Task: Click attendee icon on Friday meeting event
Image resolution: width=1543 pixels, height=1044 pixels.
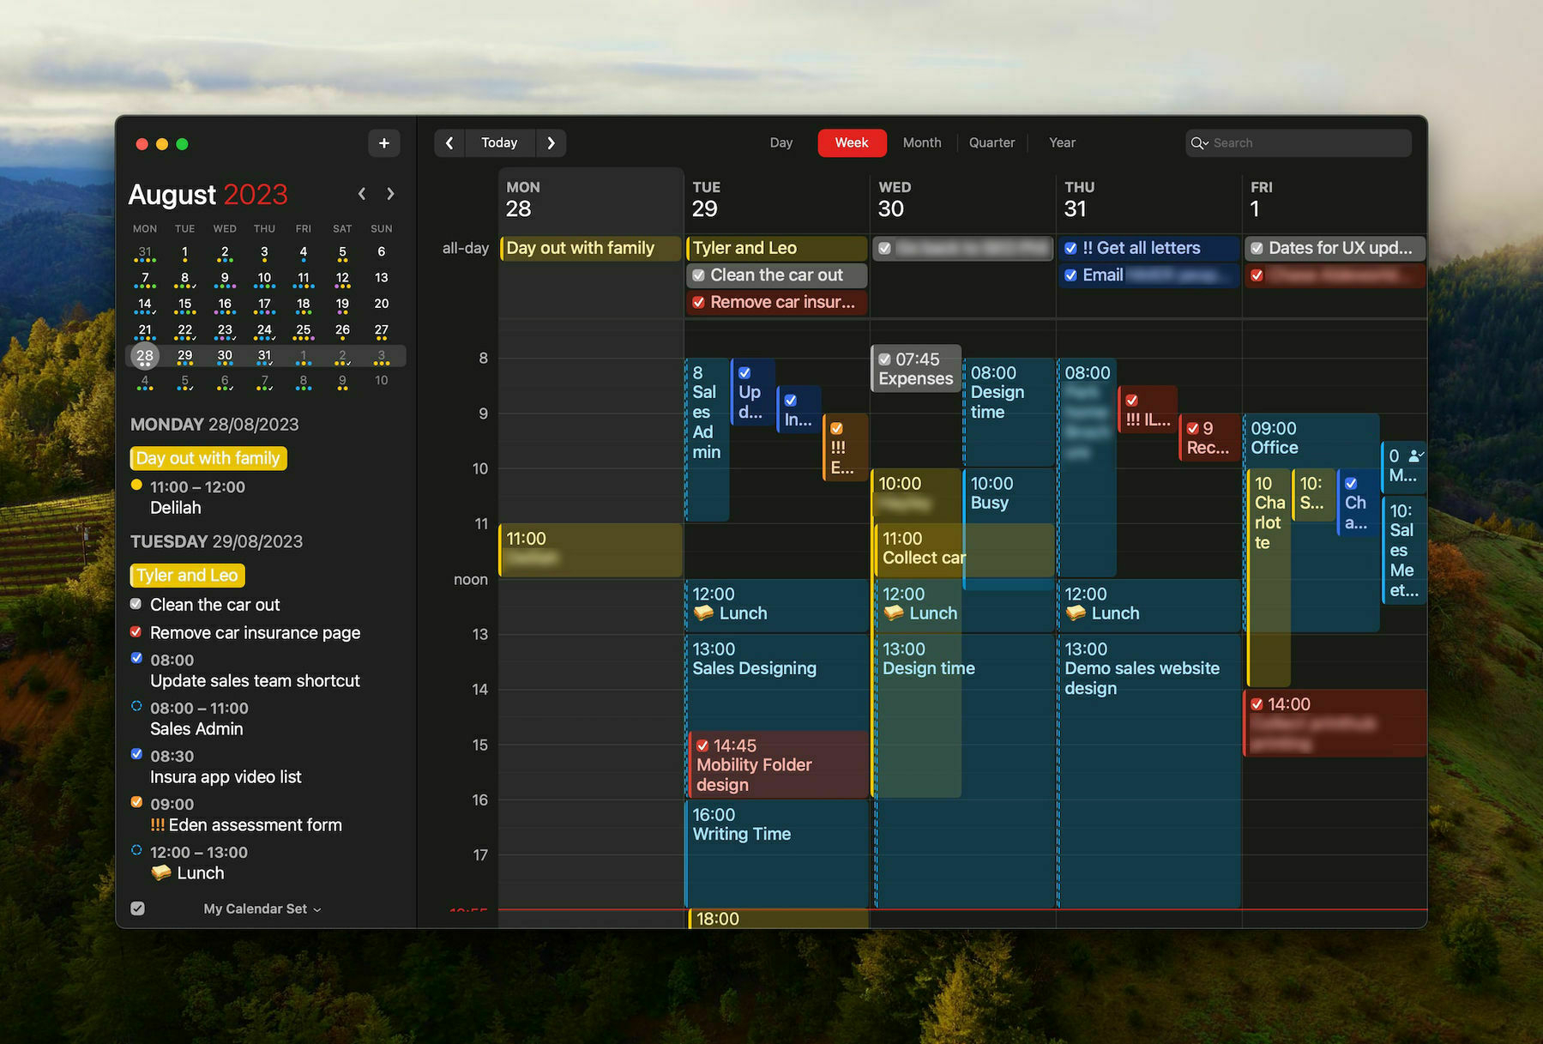Action: click(1416, 456)
